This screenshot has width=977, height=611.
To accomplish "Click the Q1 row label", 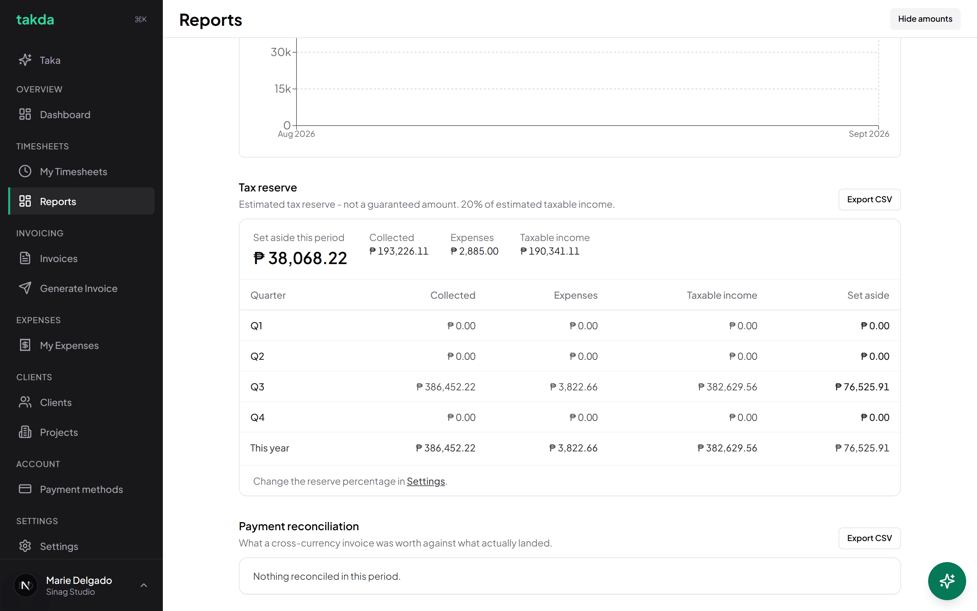I will (x=256, y=326).
